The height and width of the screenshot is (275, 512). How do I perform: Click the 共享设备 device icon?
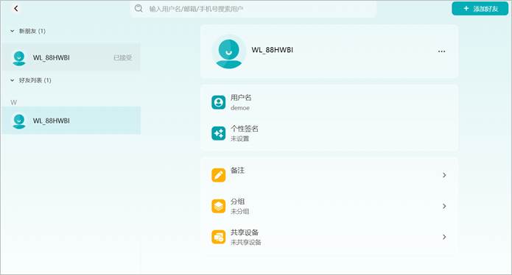(219, 237)
